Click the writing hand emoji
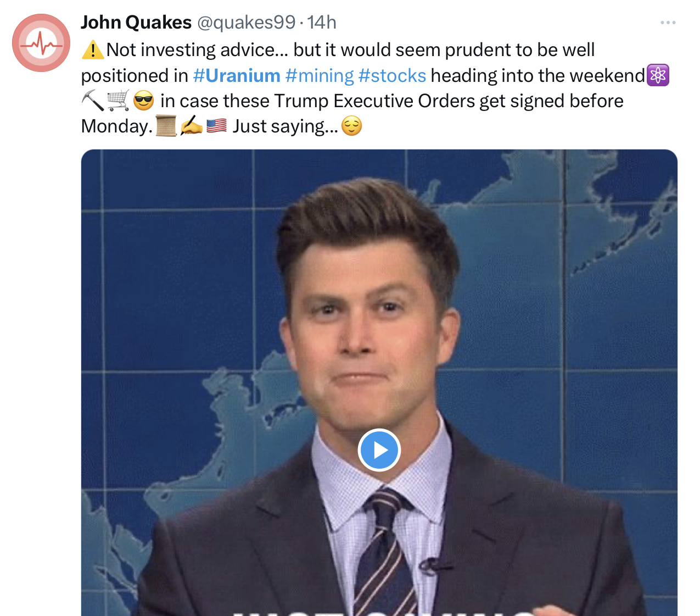 pyautogui.click(x=192, y=126)
